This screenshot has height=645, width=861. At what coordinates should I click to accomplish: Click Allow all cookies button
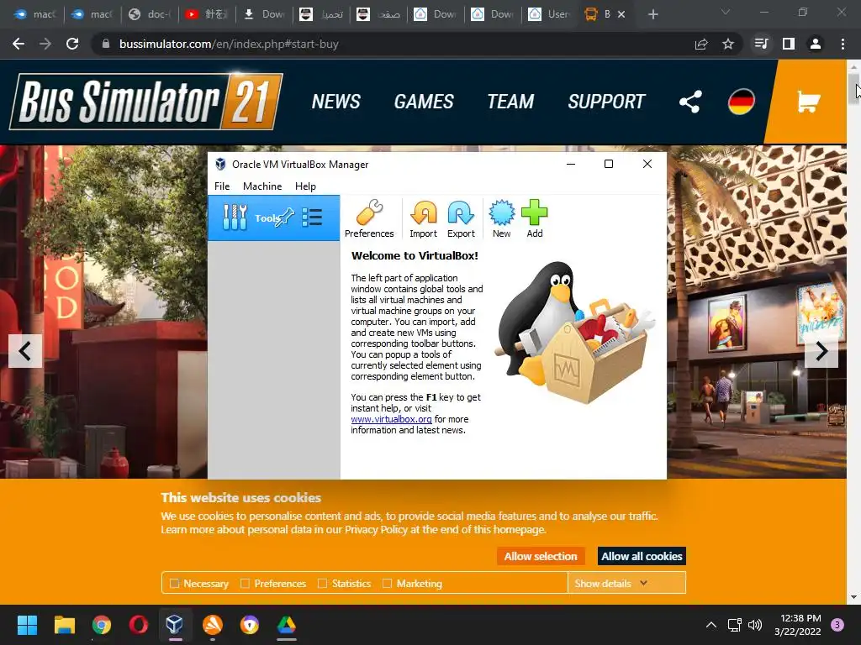(x=642, y=556)
